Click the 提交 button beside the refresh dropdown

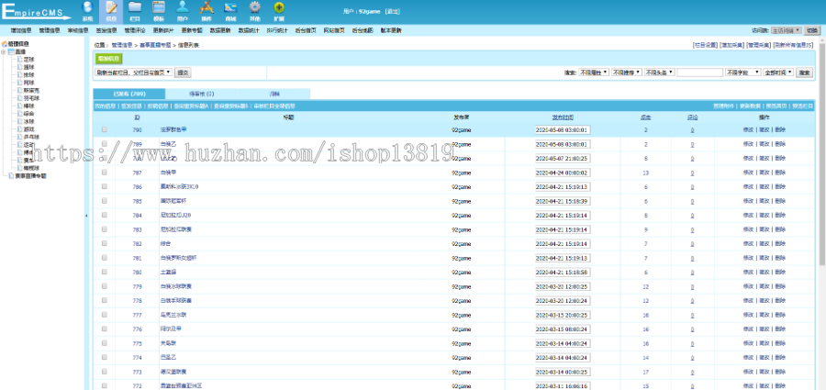tap(183, 72)
